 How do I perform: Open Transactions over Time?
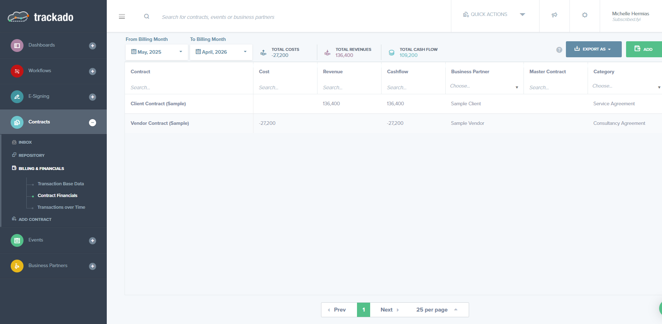click(x=61, y=207)
